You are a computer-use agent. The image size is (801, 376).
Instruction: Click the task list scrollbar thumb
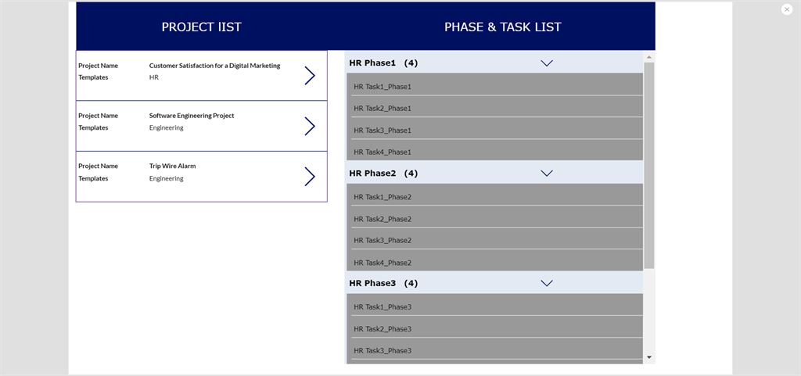[649, 164]
